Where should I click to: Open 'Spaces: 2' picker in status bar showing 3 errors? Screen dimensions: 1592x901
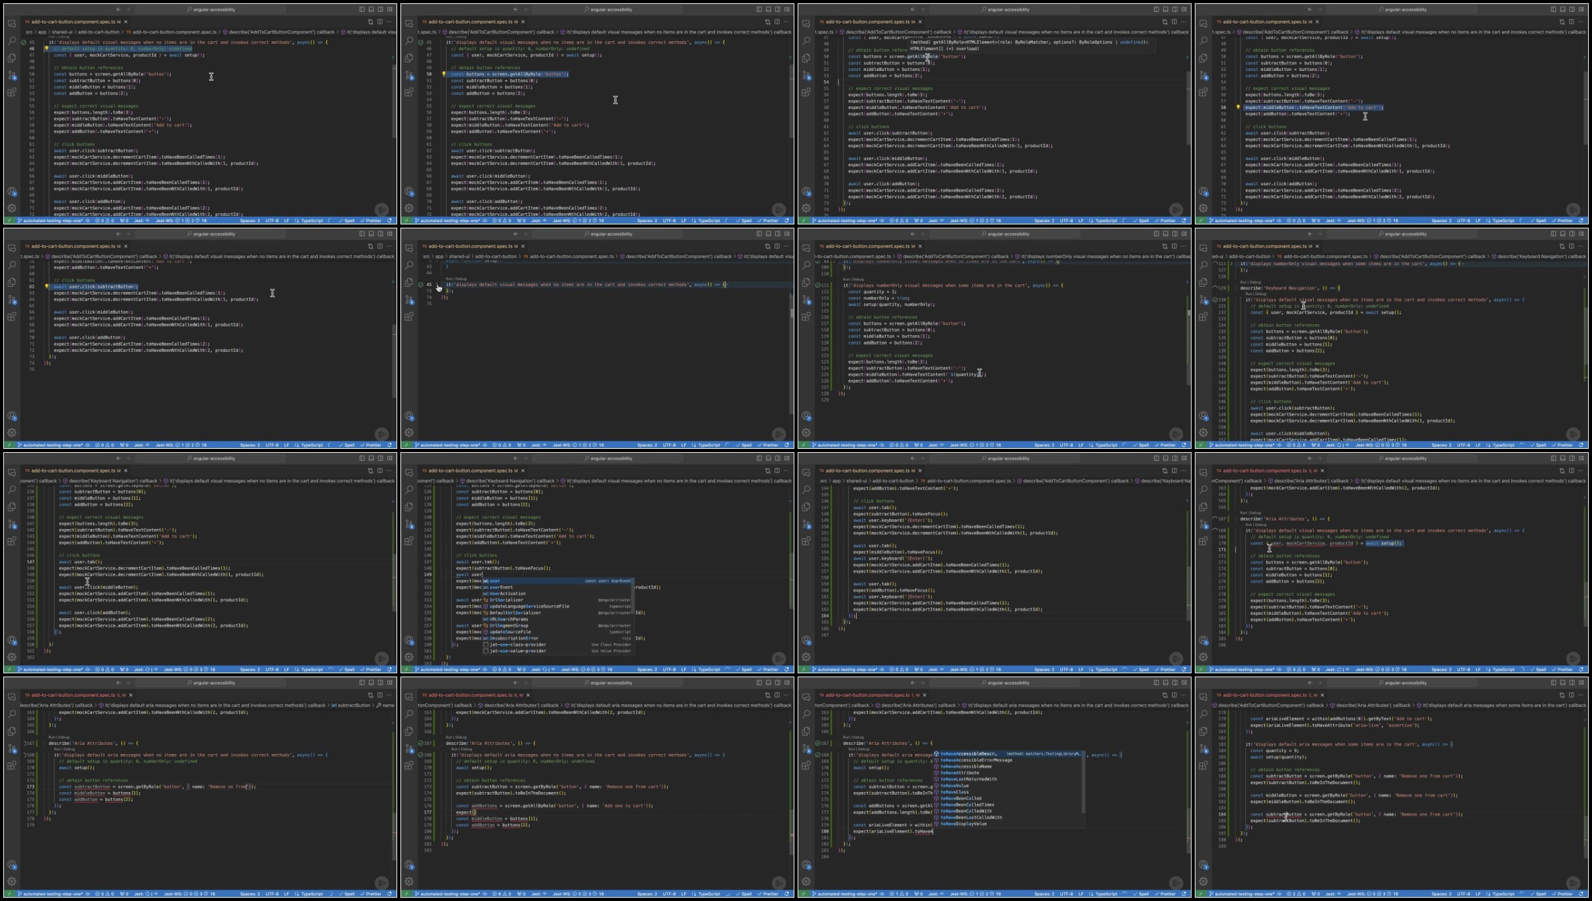pos(1441,669)
